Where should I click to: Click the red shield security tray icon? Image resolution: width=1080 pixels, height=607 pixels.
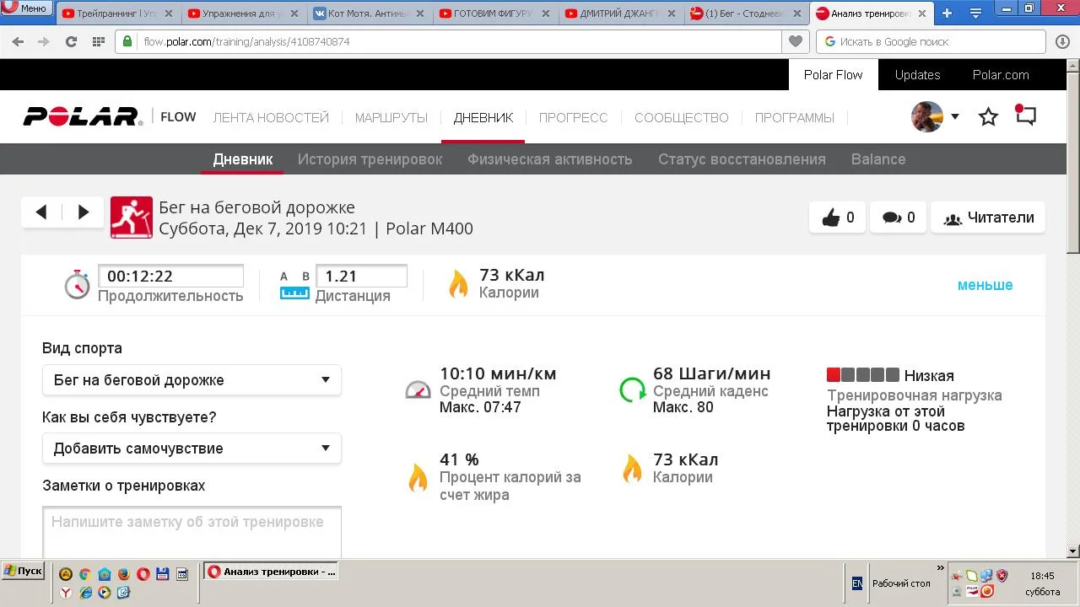pyautogui.click(x=1002, y=576)
